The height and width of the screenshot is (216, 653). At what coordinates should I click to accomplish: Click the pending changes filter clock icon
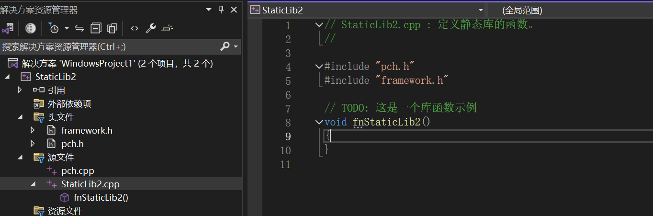tap(54, 28)
